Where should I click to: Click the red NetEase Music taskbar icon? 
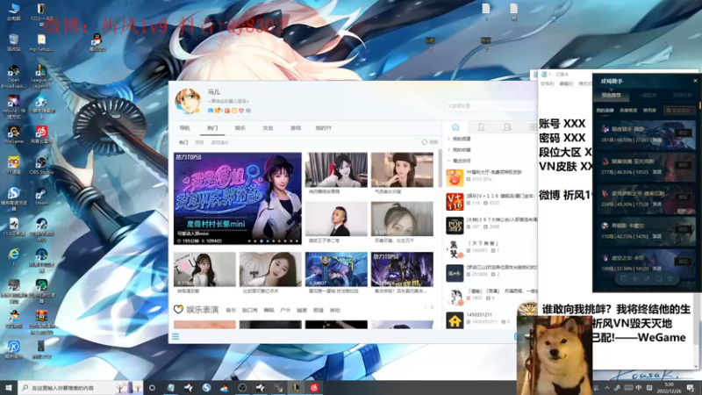[x=314, y=387]
